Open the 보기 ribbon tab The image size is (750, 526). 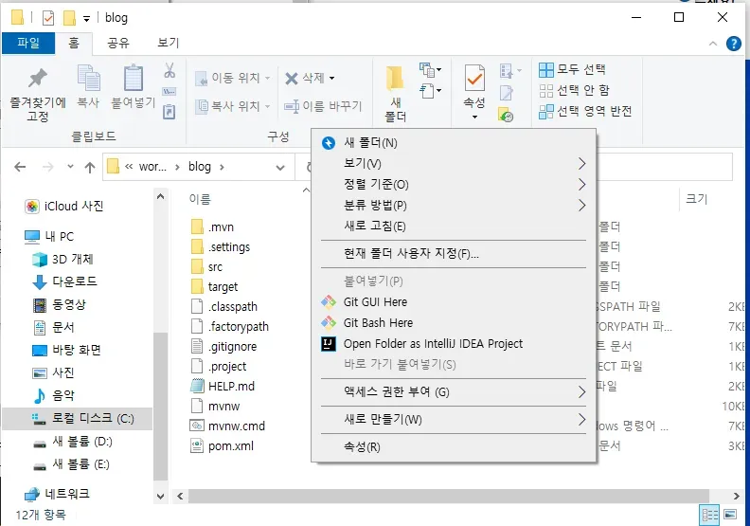click(169, 43)
